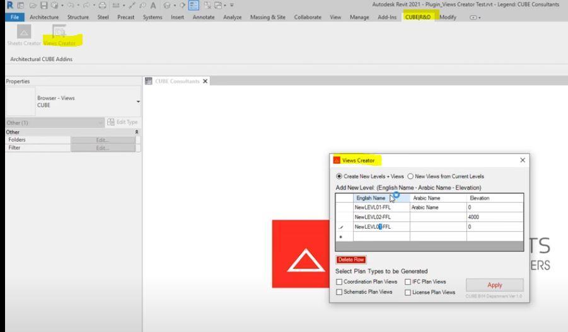Click the Open file icon in quick access toolbar
This screenshot has height=332, width=568.
coord(33,6)
